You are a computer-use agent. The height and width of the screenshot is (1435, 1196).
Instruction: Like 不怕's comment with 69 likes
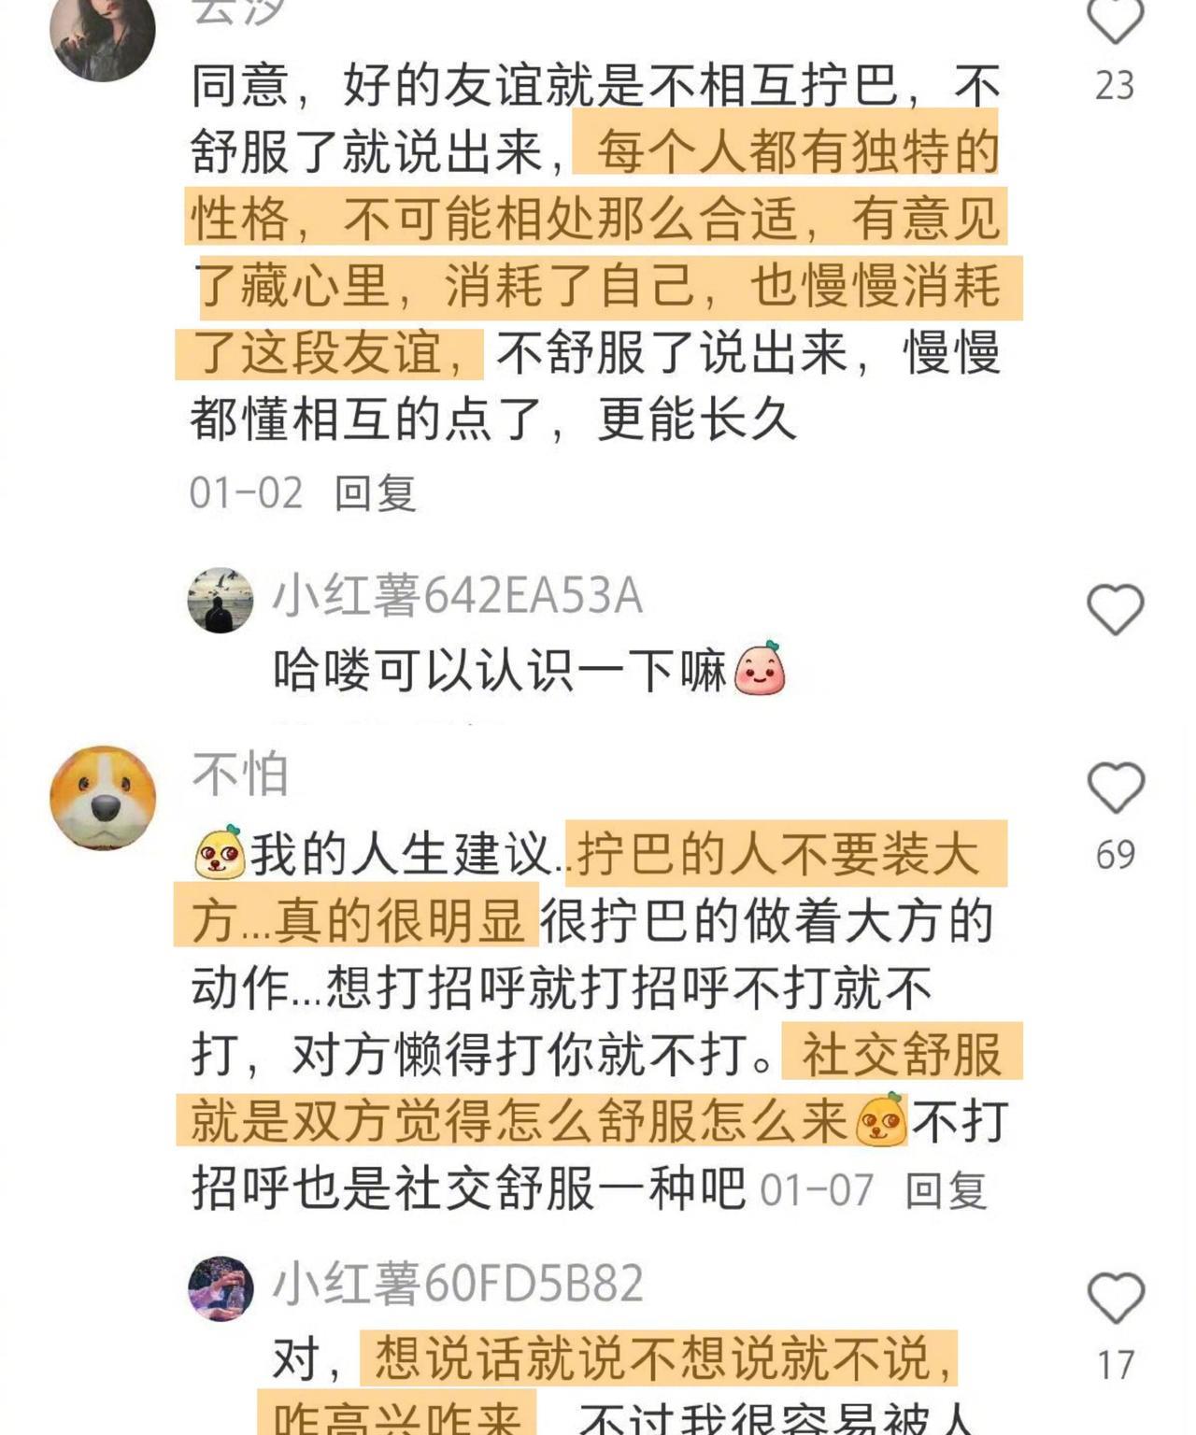coord(1116,788)
